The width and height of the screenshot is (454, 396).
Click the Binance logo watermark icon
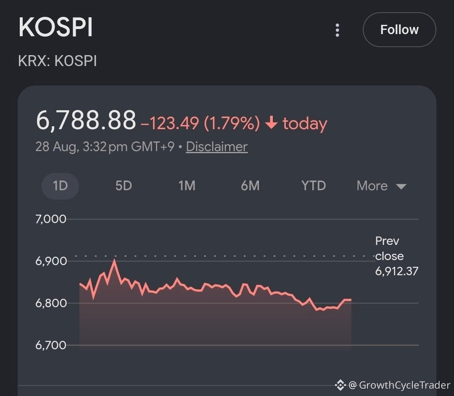point(340,385)
